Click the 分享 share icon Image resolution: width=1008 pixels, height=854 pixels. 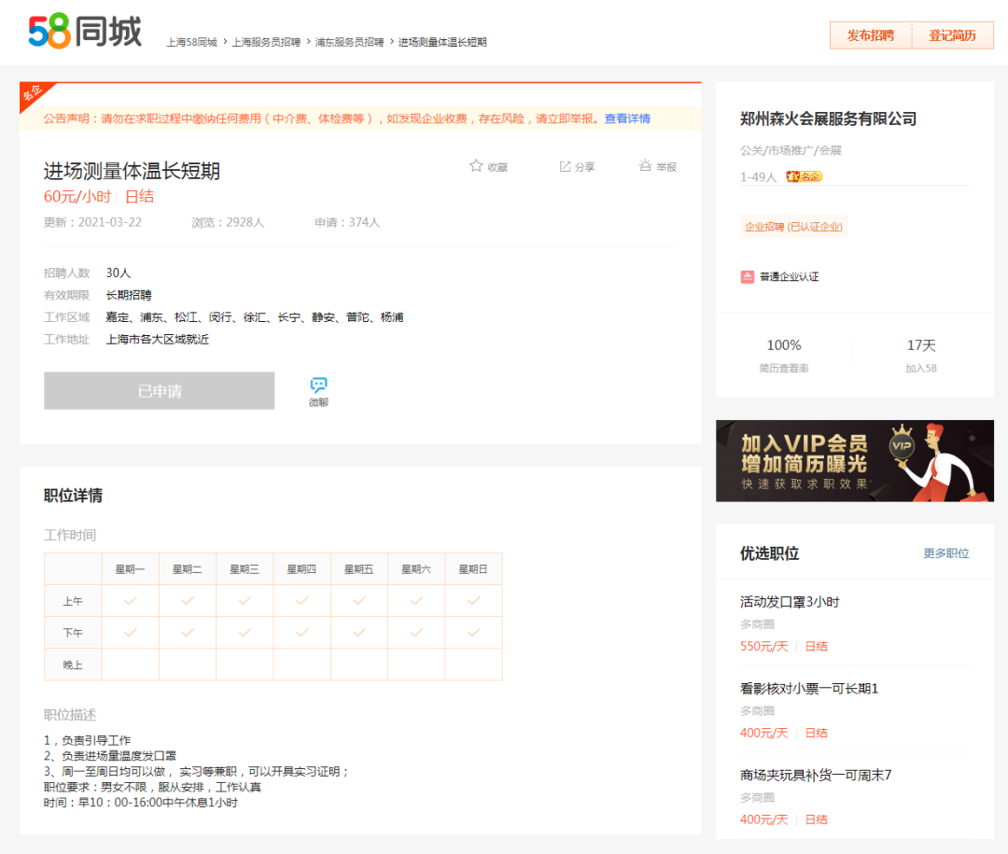(565, 166)
